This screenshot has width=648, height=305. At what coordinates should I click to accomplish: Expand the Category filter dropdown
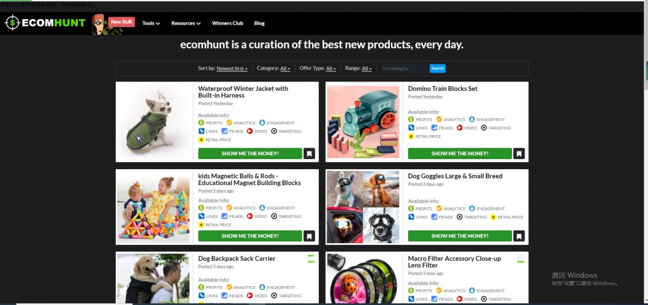pos(285,68)
